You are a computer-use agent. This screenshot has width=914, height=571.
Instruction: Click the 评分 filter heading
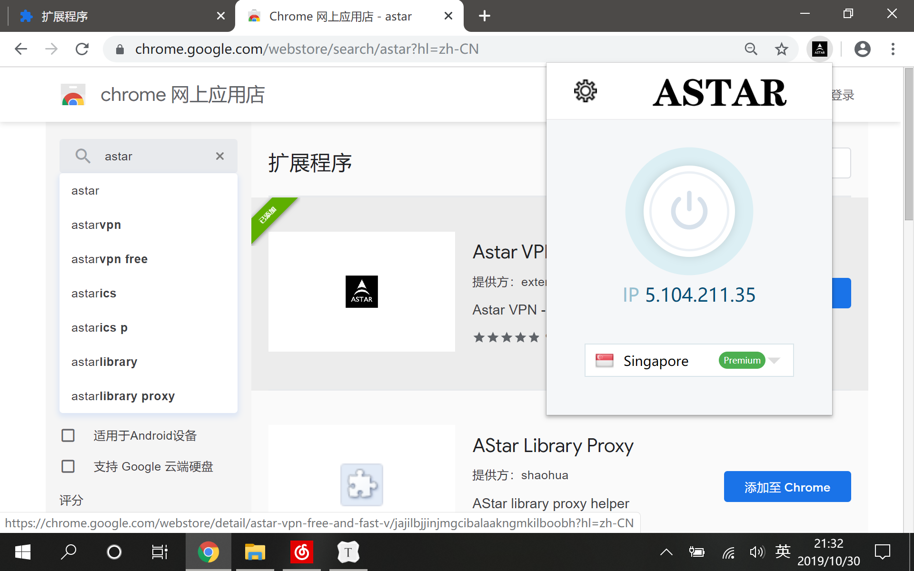pos(71,500)
